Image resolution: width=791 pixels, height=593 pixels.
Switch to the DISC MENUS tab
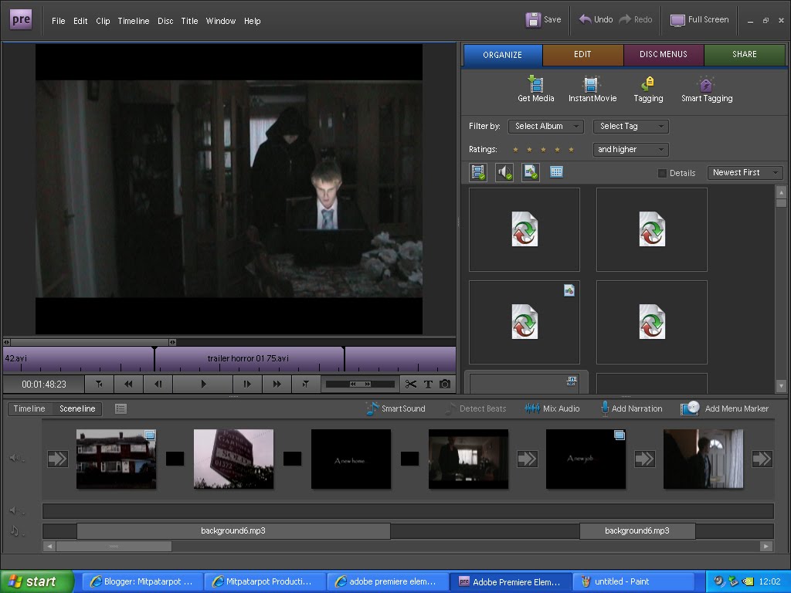pos(664,55)
